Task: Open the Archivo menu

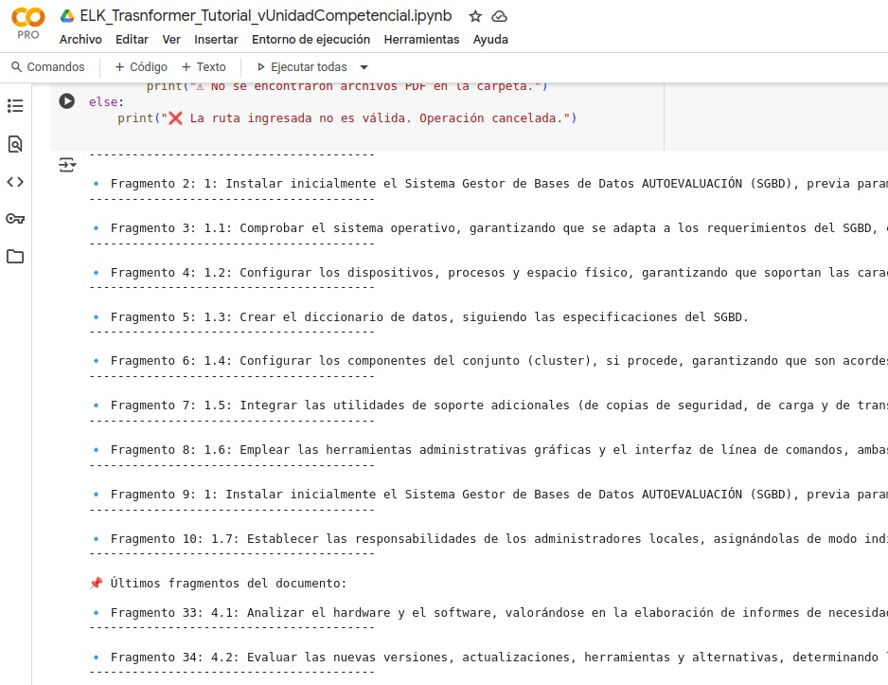Action: point(80,40)
